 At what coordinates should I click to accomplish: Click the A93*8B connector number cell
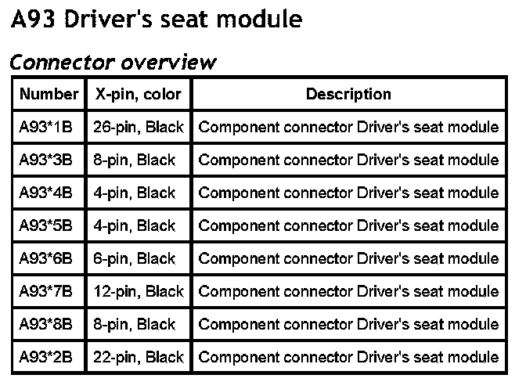click(x=46, y=324)
